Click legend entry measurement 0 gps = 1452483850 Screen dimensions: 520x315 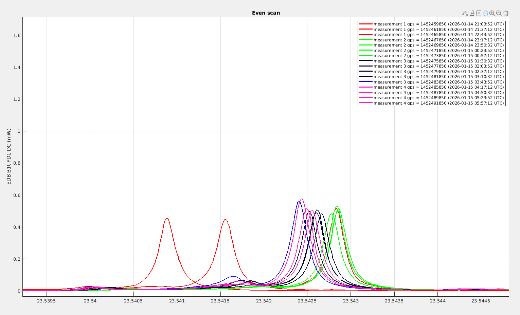click(x=438, y=82)
